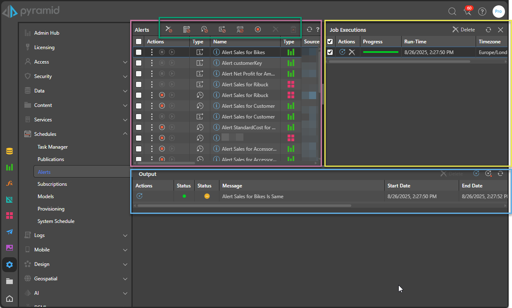512x308 pixels.
Task: Open the Admin Hub link
Action: (x=47, y=33)
